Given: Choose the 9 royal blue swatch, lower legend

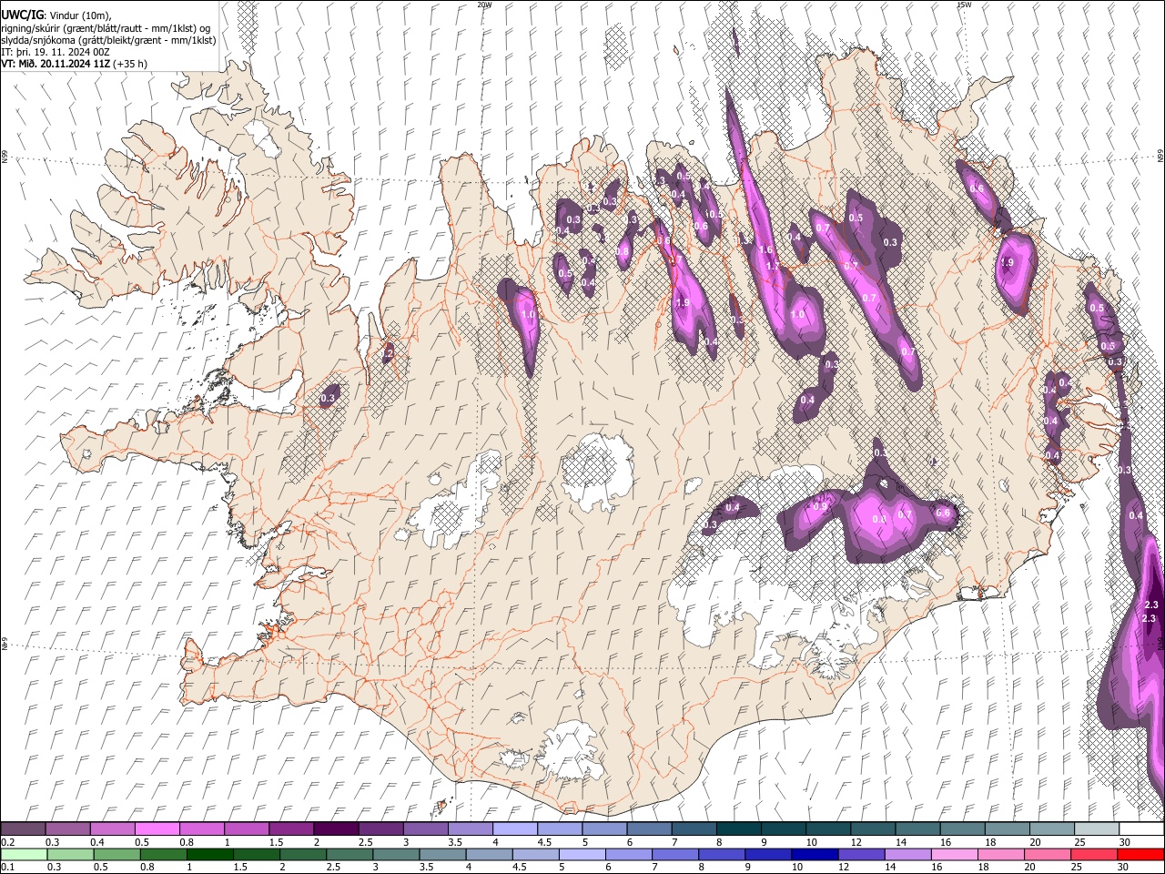Looking at the screenshot, I should 768,855.
